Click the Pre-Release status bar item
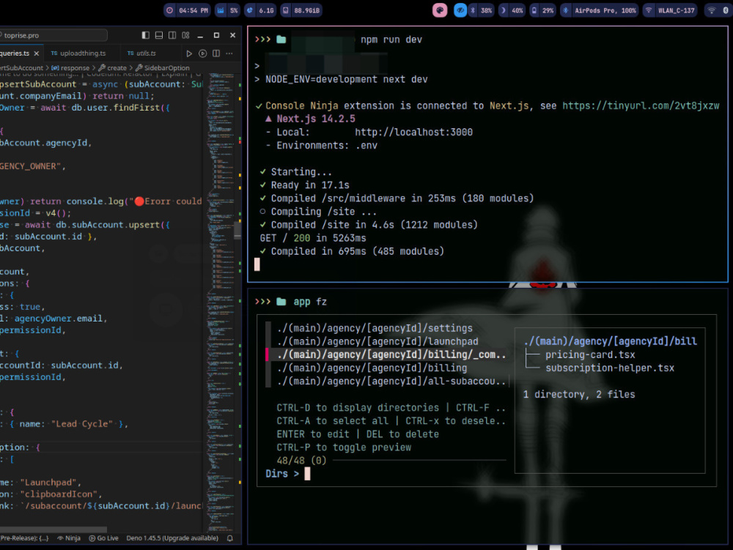This screenshot has height=550, width=733. click(24, 538)
